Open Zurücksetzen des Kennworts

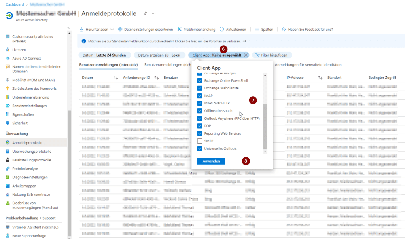click(x=34, y=88)
